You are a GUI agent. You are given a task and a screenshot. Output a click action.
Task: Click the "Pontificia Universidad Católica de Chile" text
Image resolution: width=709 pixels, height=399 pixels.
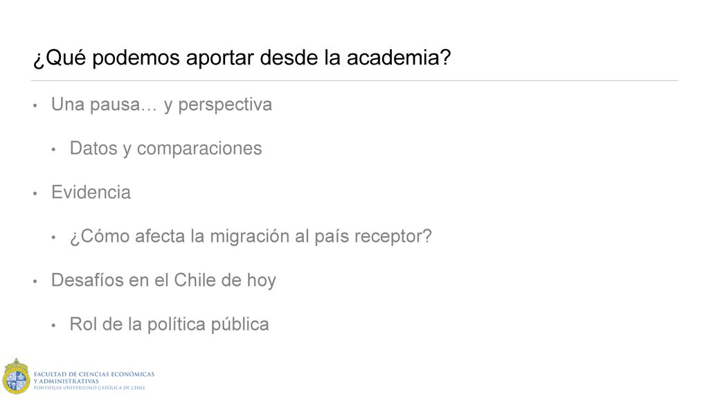coord(89,388)
